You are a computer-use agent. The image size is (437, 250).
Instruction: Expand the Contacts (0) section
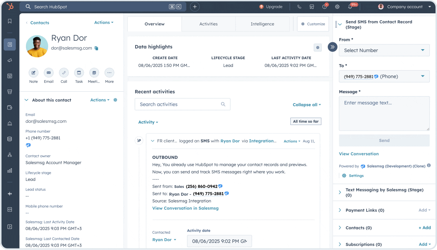340,228
